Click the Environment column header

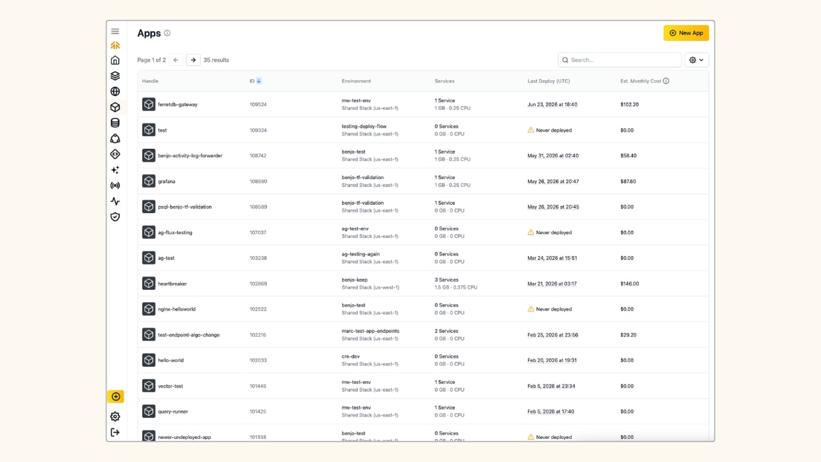click(356, 81)
